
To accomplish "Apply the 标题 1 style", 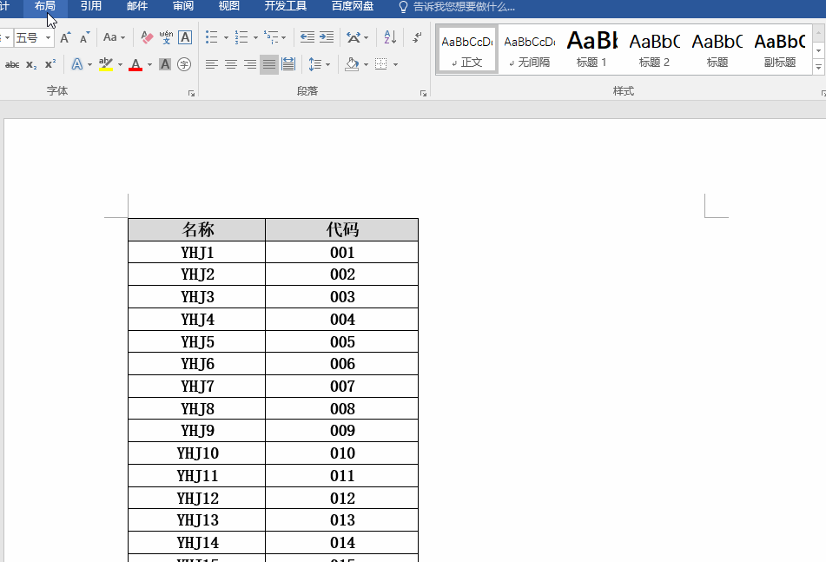I will click(x=591, y=49).
